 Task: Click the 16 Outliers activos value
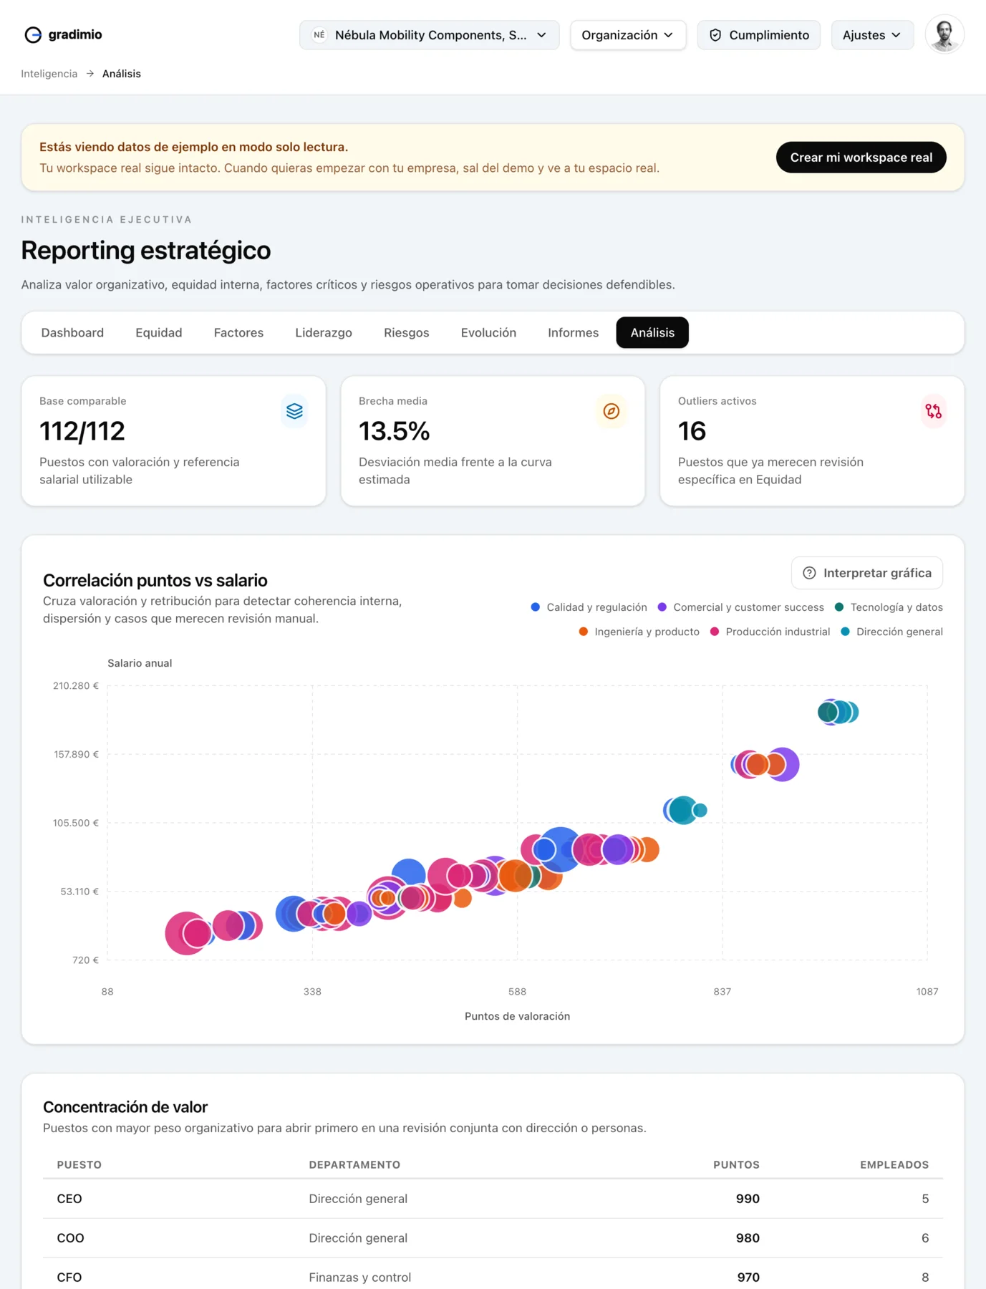(x=692, y=431)
